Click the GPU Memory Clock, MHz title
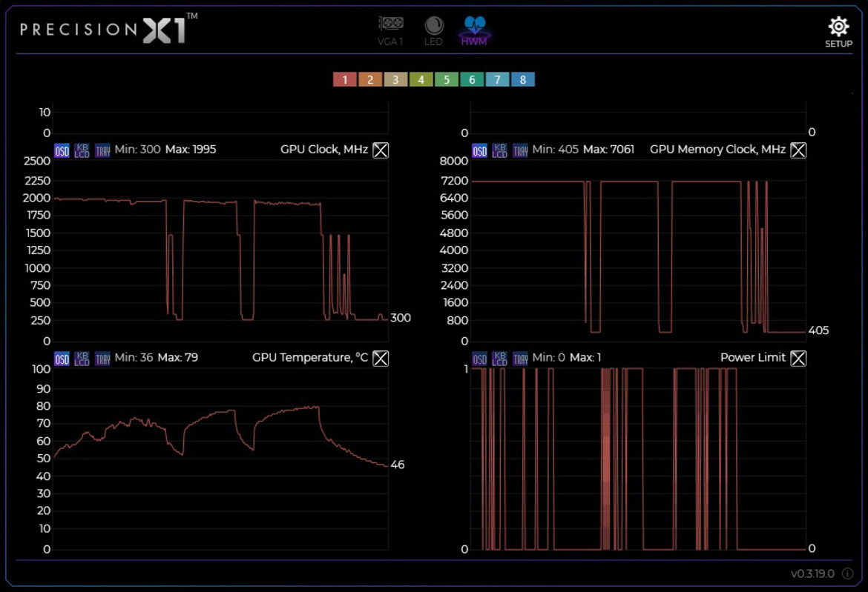This screenshot has height=592, width=868. tap(717, 150)
